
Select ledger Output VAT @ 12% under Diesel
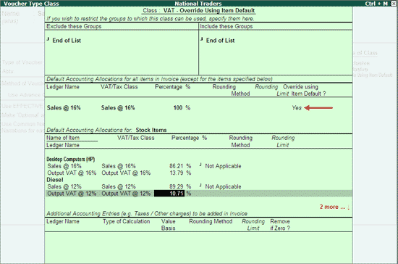pyautogui.click(x=72, y=194)
